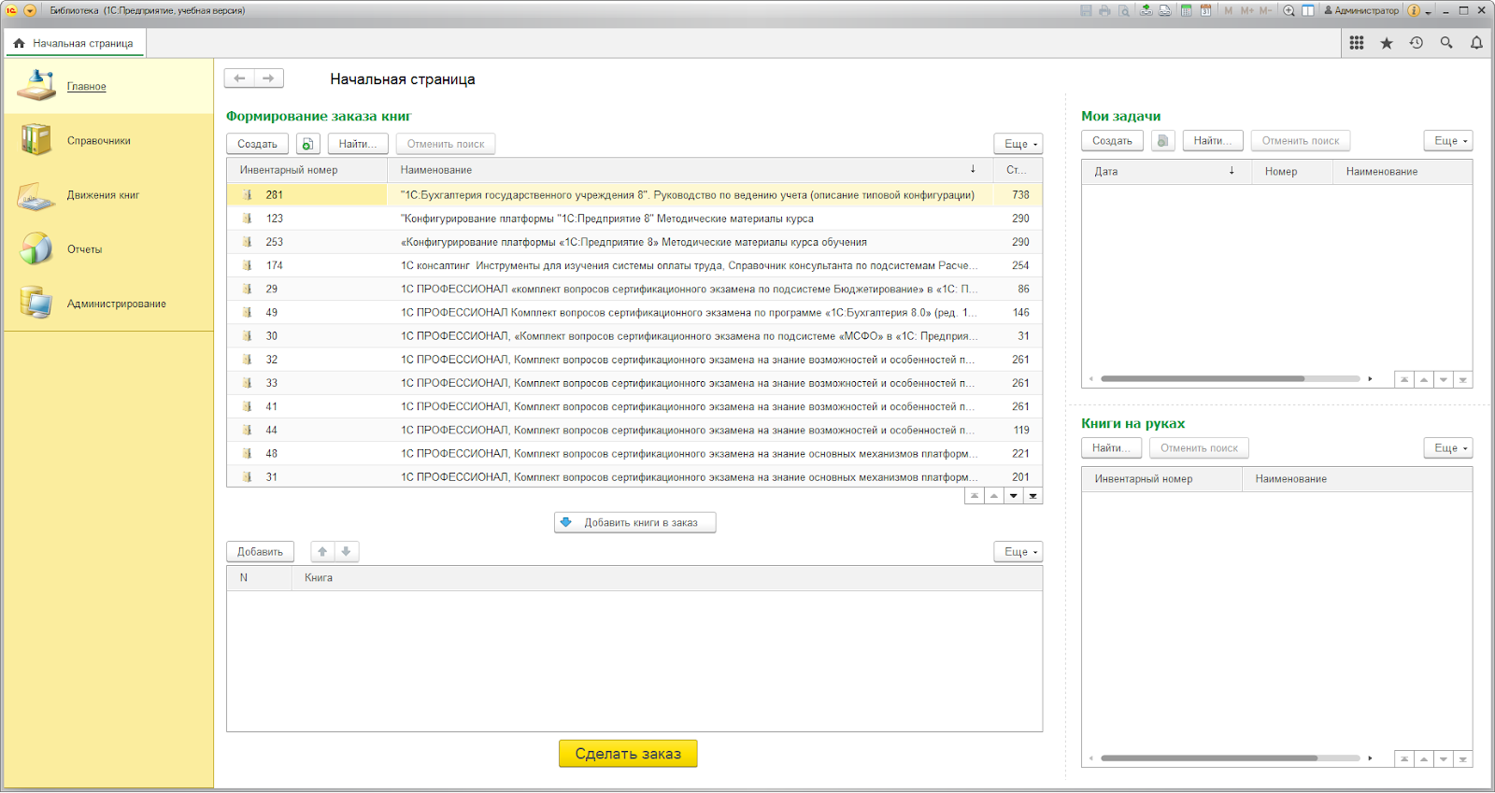Click the yellow info icon

tap(1414, 10)
